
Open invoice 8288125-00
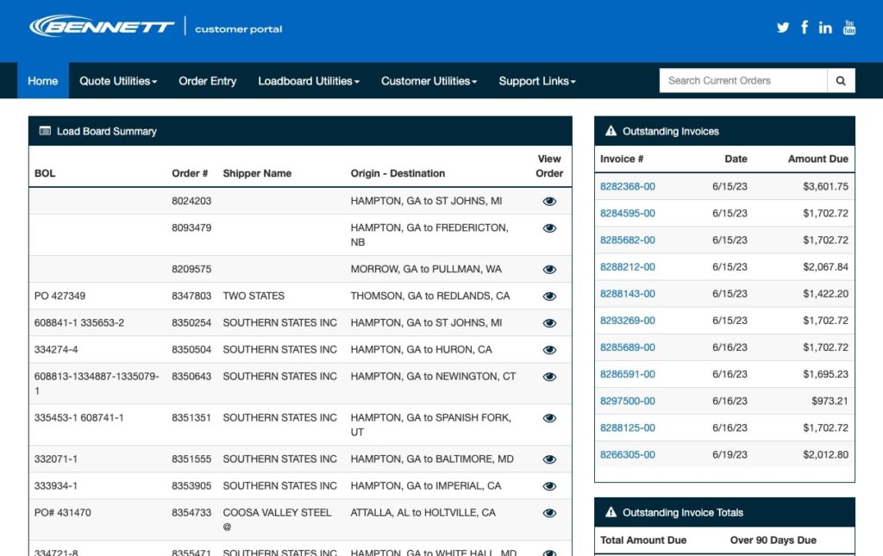(628, 428)
